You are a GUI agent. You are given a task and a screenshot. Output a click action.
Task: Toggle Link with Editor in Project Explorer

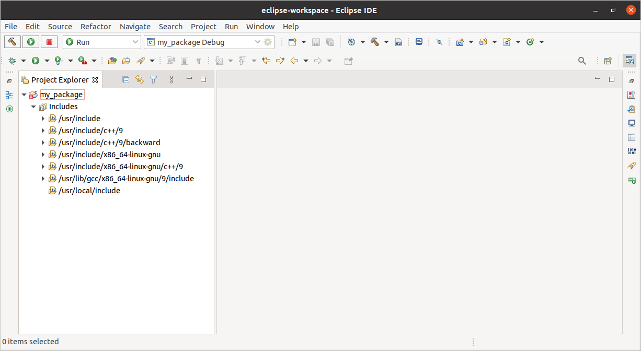point(139,79)
